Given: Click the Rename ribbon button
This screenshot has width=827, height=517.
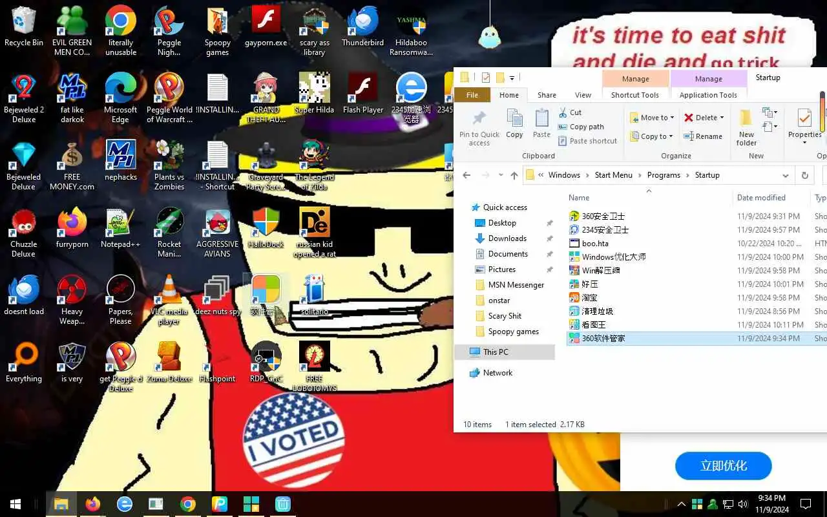Looking at the screenshot, I should (703, 136).
